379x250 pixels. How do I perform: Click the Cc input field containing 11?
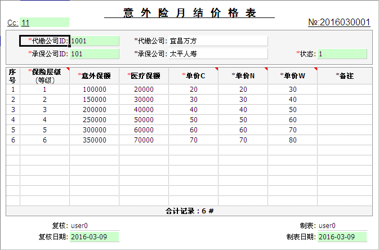click(45, 23)
